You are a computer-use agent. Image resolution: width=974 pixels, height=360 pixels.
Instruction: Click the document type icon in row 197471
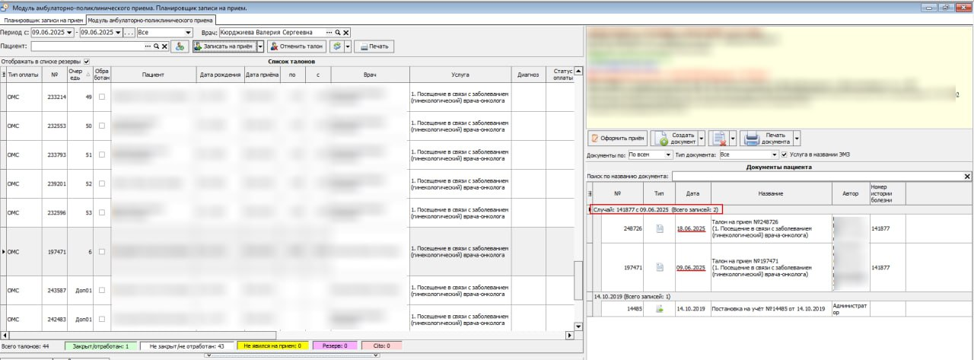(x=660, y=268)
